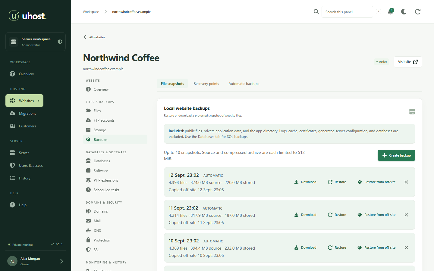Click the slash shortcut badge
Screen dimensions: 434x271
coord(379,12)
